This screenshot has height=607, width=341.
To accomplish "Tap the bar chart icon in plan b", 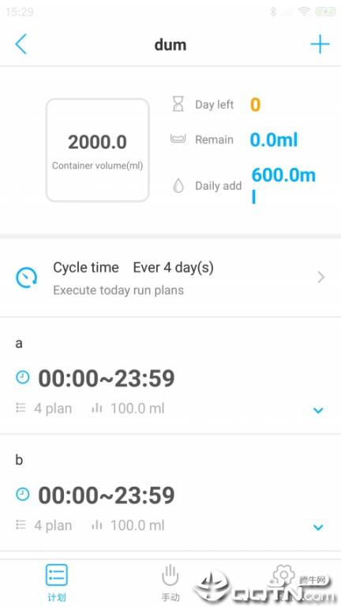I will pos(97,525).
